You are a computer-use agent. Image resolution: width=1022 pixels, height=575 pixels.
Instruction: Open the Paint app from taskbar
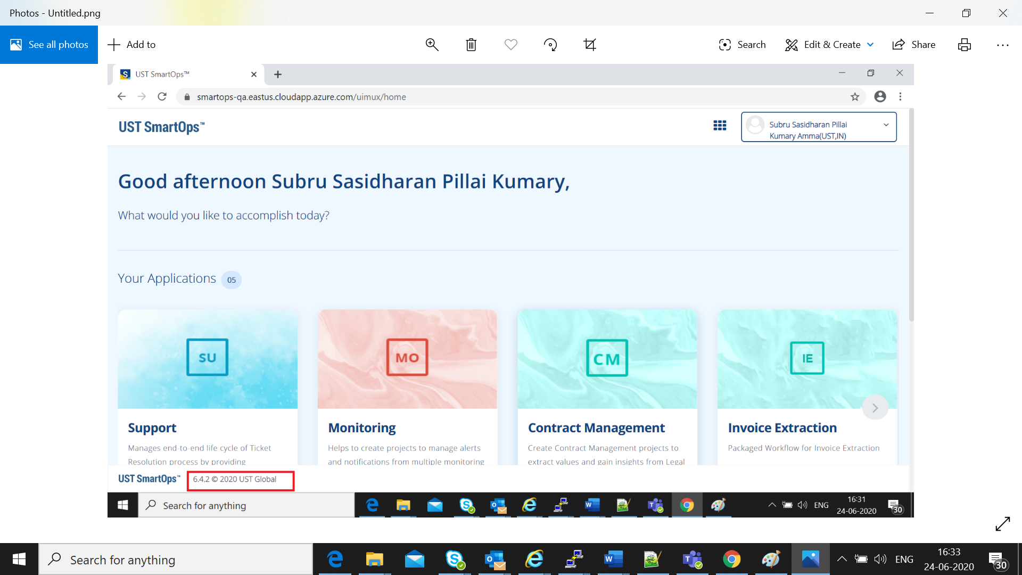coord(771,560)
